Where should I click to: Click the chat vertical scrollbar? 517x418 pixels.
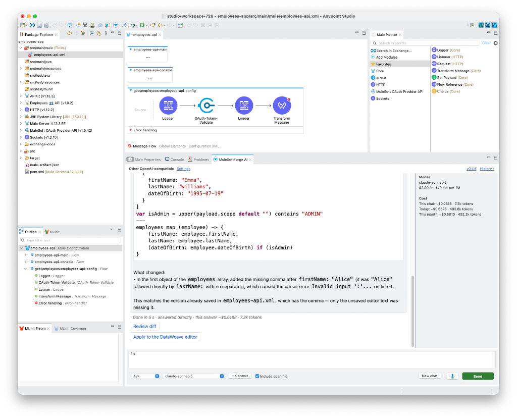(412, 311)
